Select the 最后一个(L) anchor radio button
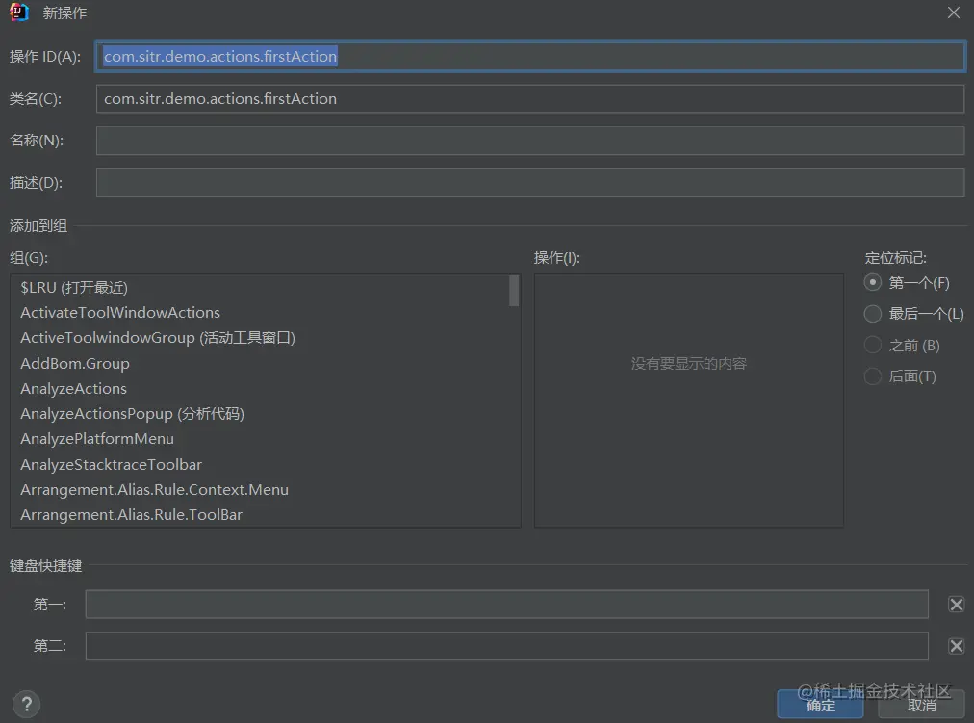This screenshot has height=723, width=974. click(x=872, y=314)
